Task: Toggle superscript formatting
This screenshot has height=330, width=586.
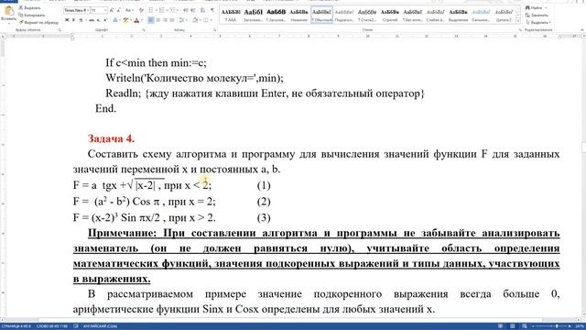Action: [x=105, y=20]
